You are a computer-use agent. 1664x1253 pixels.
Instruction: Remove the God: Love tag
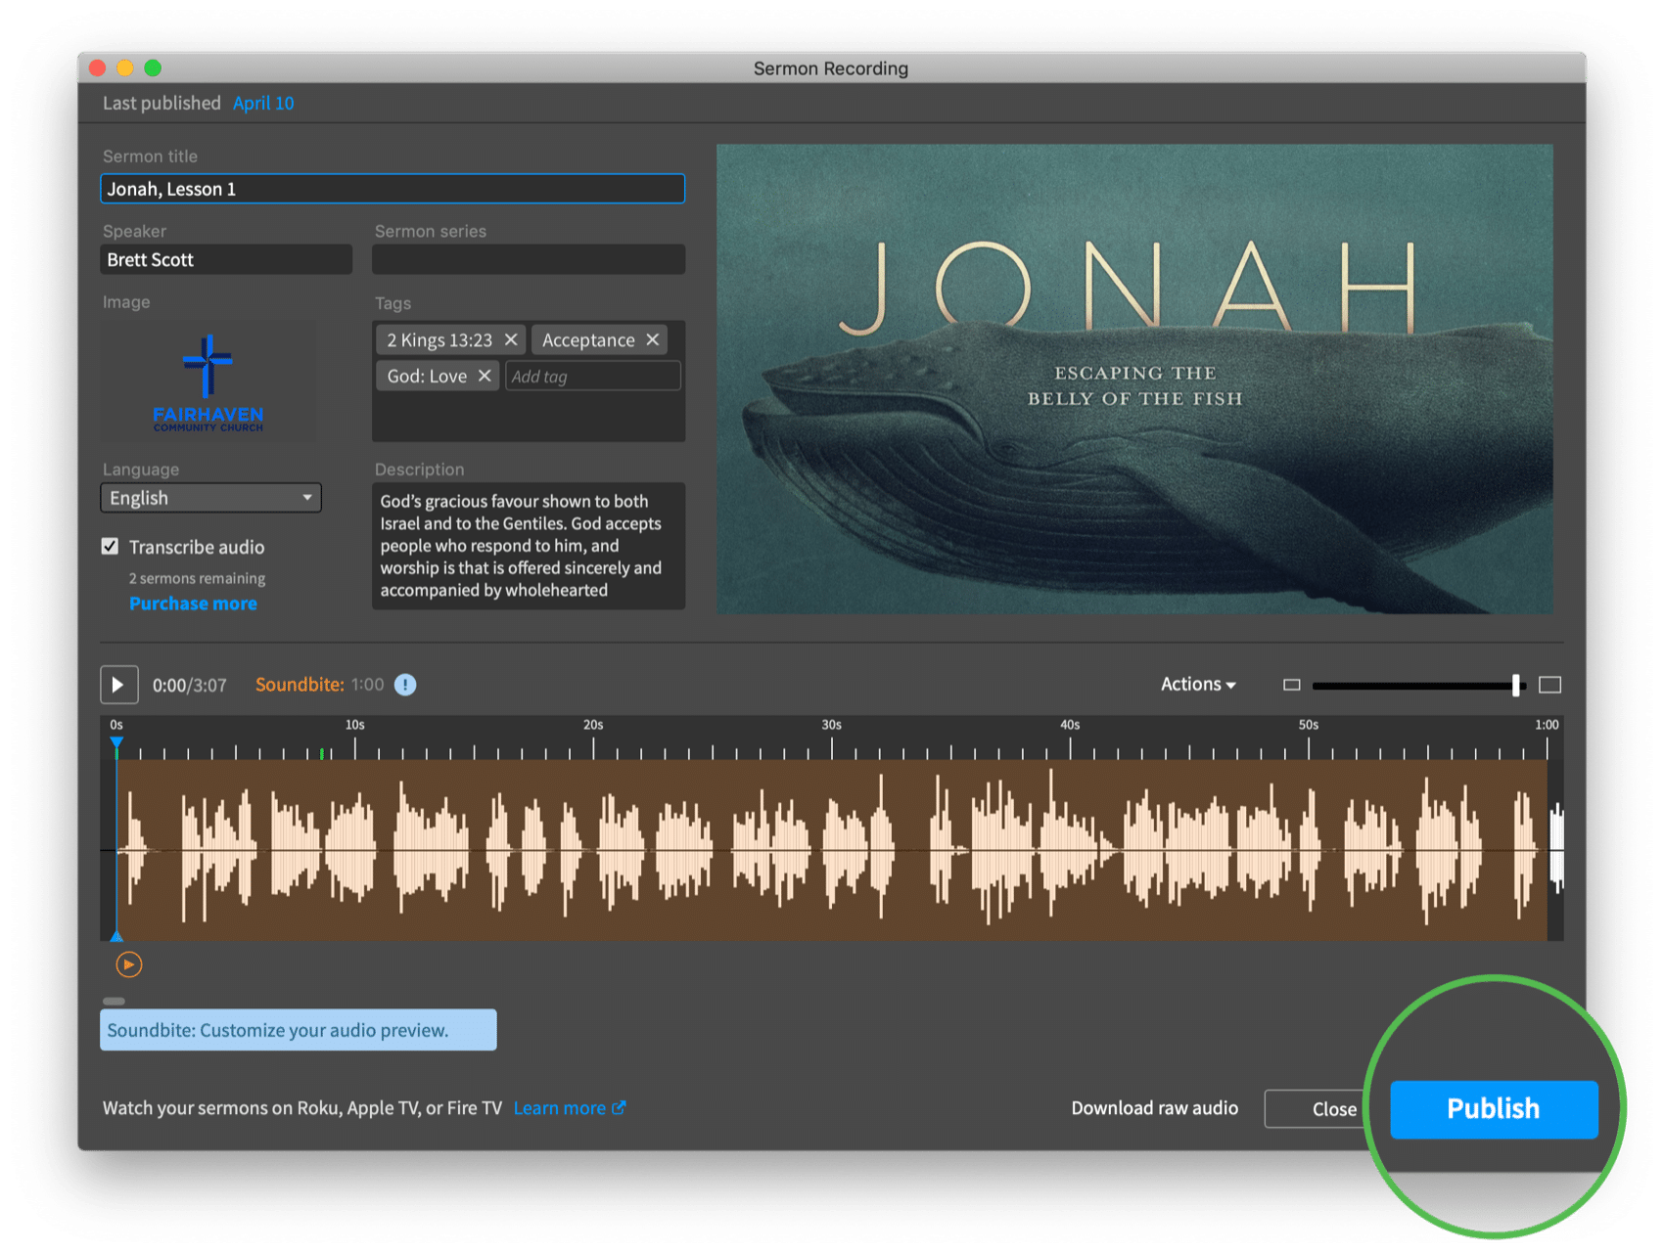point(485,376)
